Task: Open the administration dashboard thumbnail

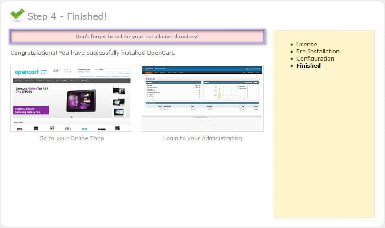Action: coord(202,98)
